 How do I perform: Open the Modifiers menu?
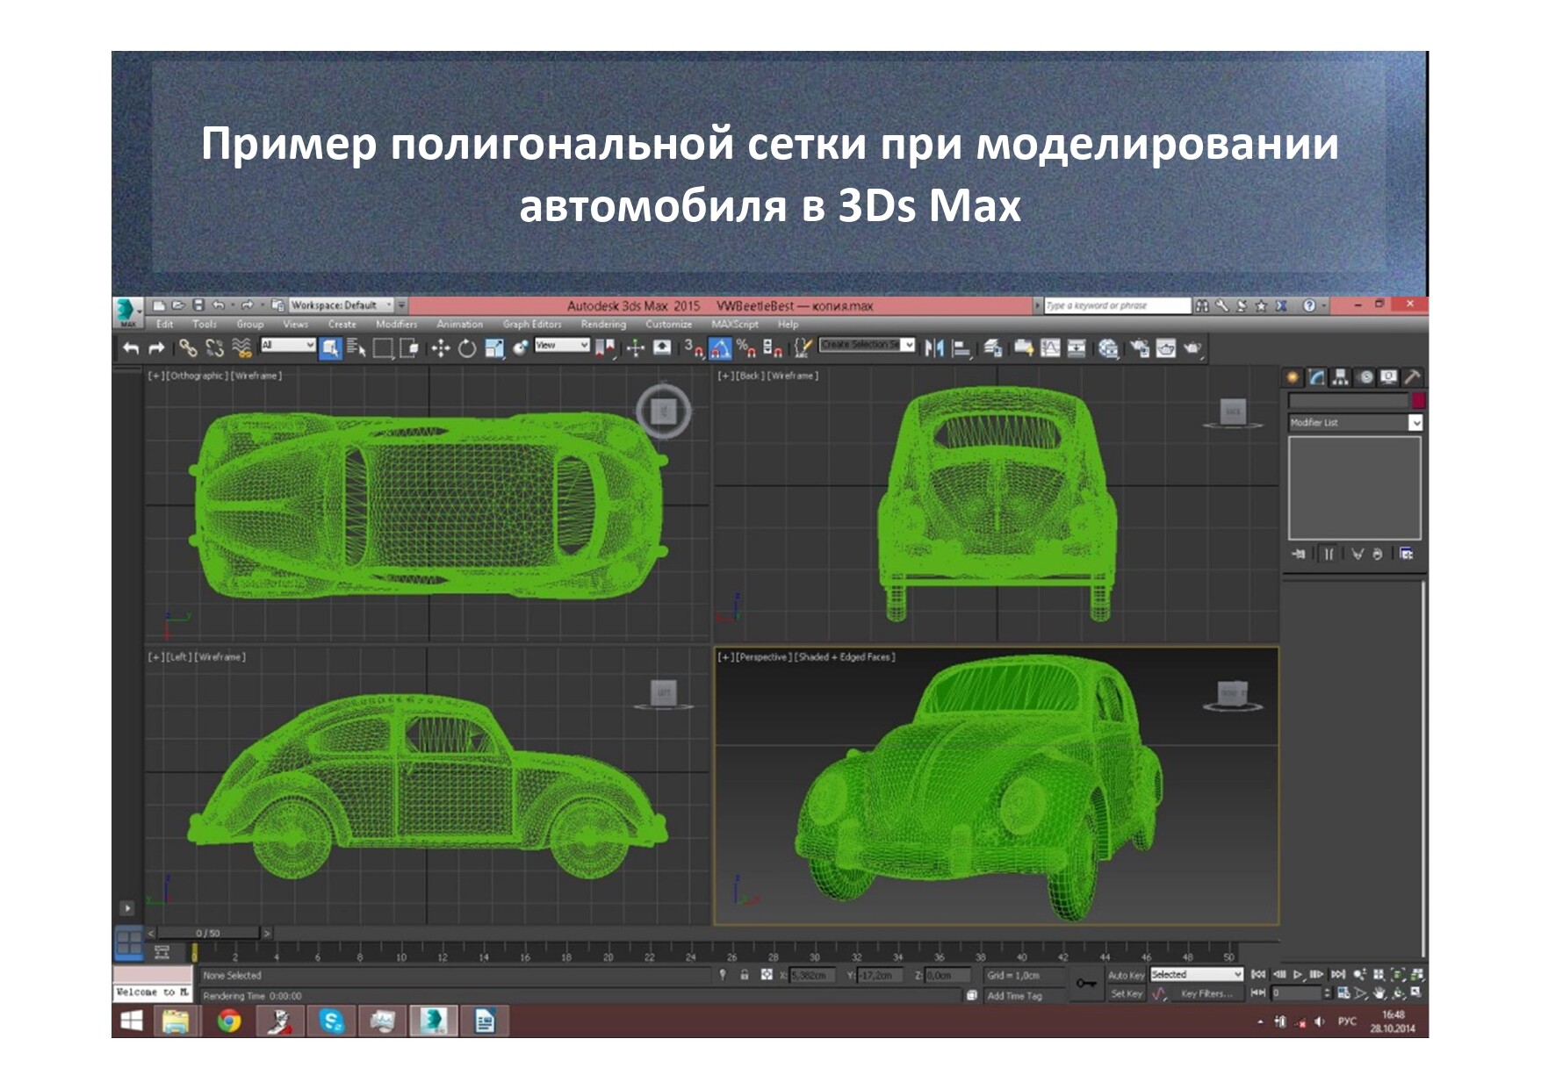[397, 325]
